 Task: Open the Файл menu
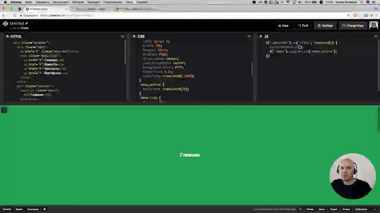(x=28, y=2)
